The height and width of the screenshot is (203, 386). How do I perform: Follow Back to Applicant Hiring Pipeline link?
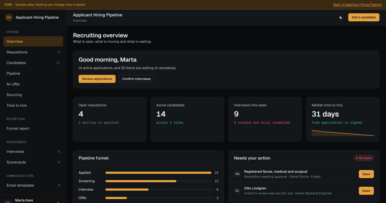click(357, 5)
